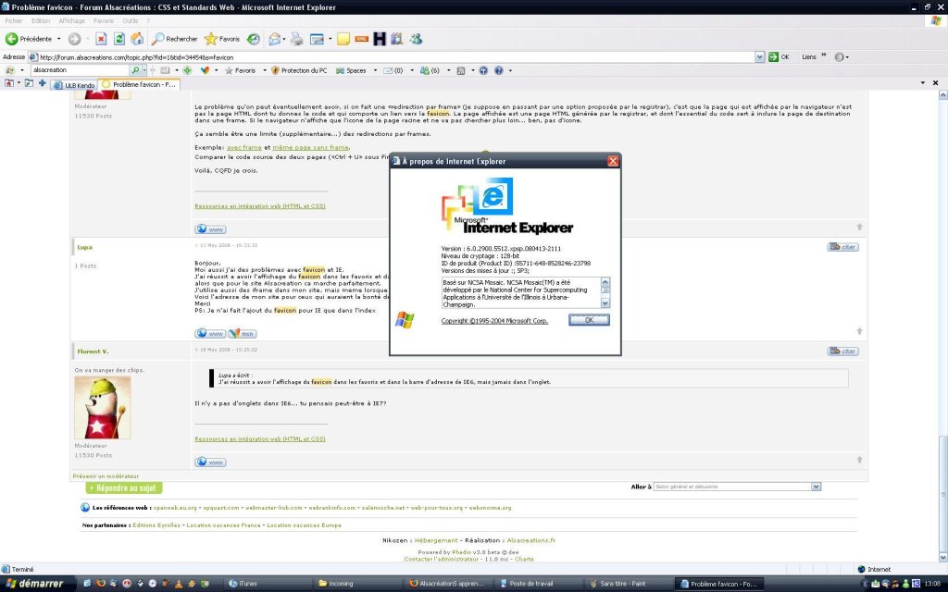This screenshot has width=948, height=592.
Task: Open the Favoris star panel in main toolbar
Action: (222, 39)
